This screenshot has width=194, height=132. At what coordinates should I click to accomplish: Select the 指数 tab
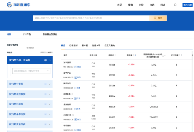[9, 34]
